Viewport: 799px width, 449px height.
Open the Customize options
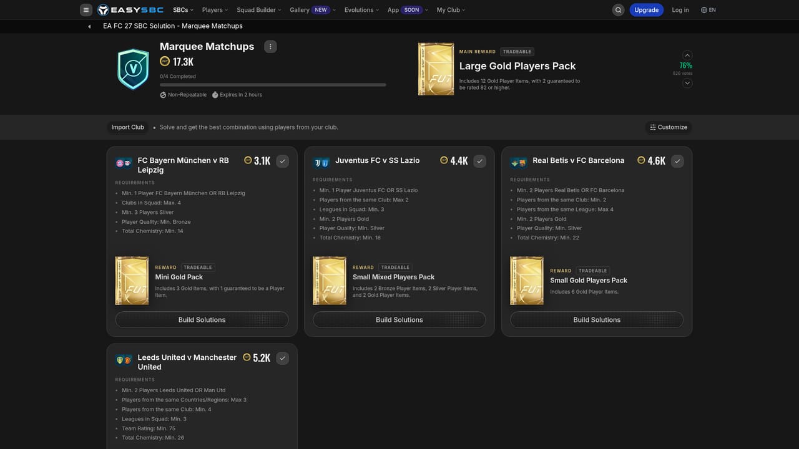[669, 127]
